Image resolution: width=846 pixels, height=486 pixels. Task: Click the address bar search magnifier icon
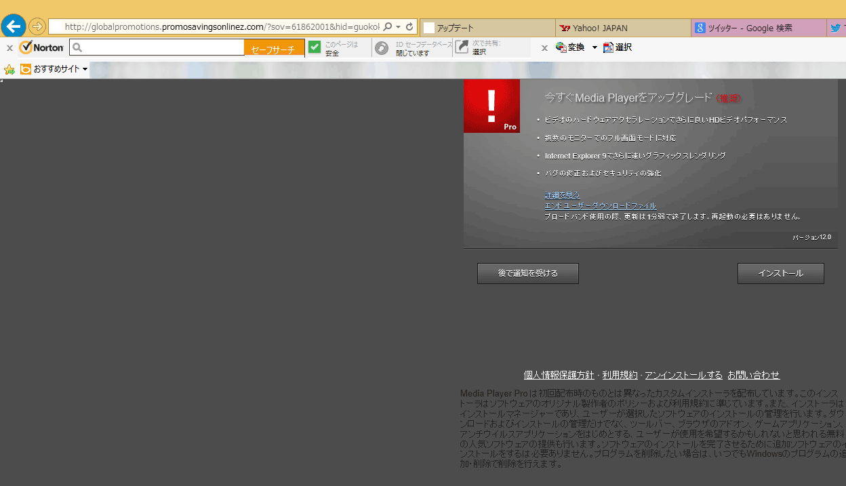tap(388, 27)
